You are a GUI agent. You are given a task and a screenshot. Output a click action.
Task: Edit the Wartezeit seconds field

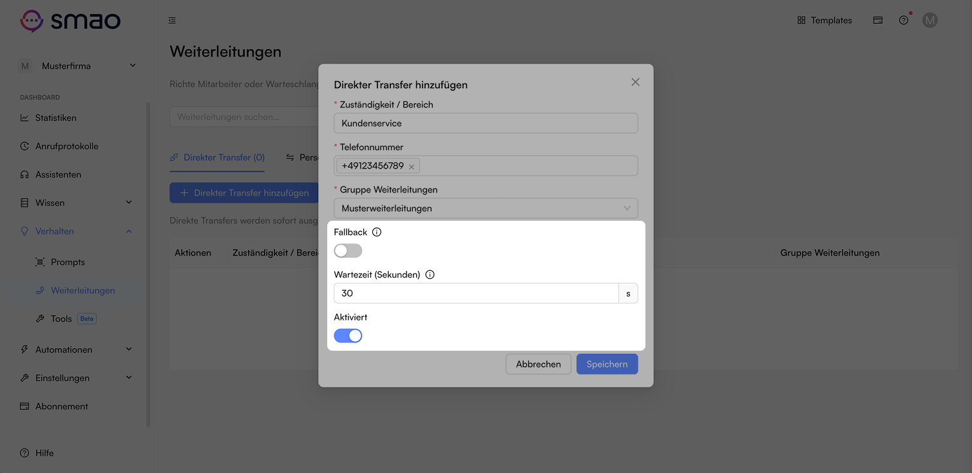click(x=476, y=293)
